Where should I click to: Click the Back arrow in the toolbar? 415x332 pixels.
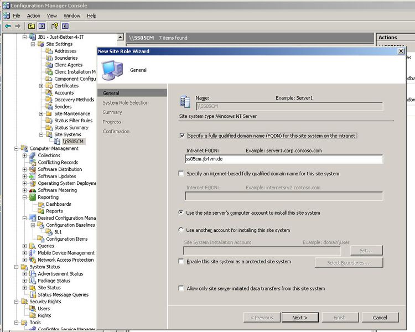click(7, 26)
